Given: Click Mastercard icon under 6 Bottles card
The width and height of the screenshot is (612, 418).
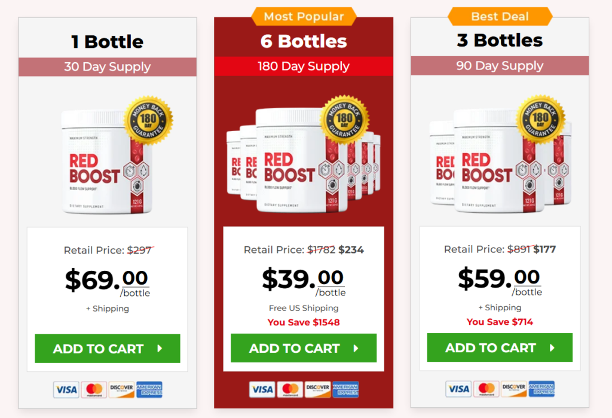Looking at the screenshot, I should pos(290,390).
